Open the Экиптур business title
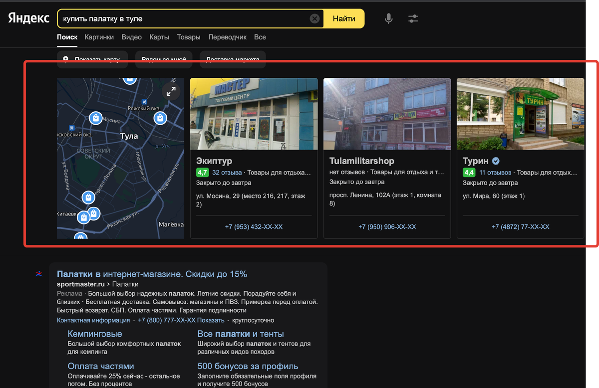Screen dimensions: 599x388 214,161
